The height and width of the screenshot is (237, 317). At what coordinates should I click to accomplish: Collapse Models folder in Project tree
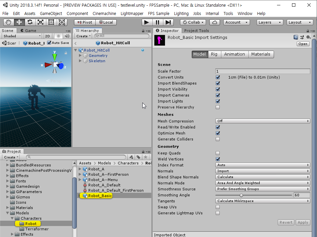(7, 213)
